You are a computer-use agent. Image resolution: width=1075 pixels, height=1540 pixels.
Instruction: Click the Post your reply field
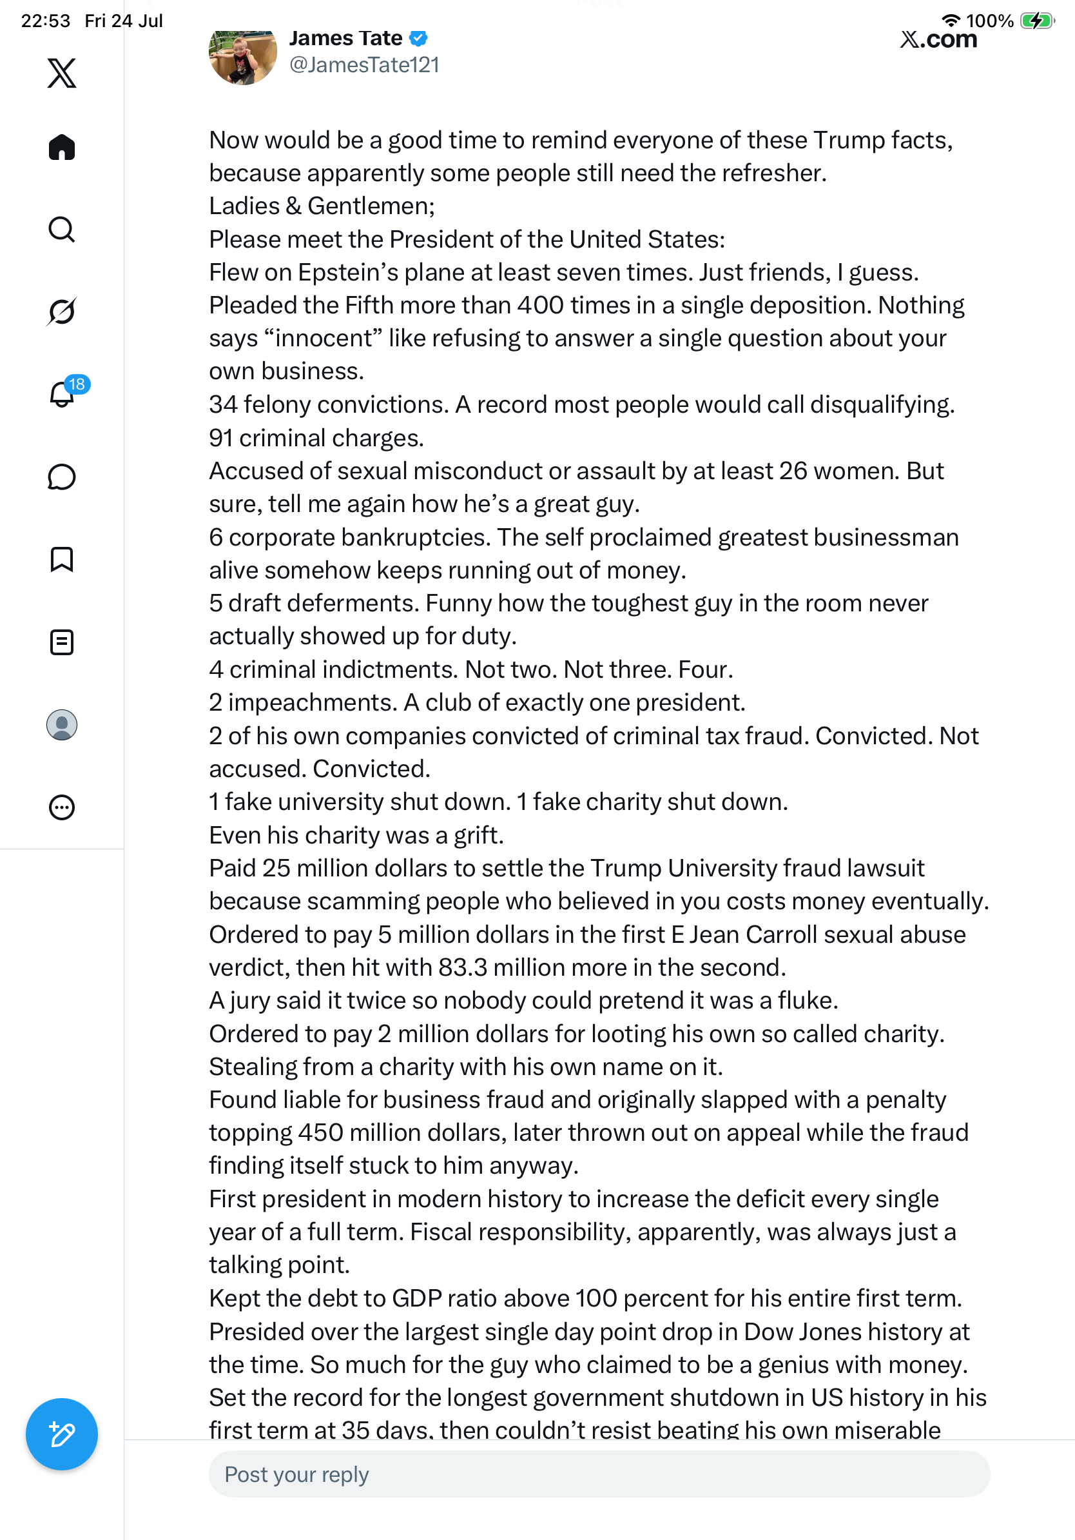pos(599,1474)
